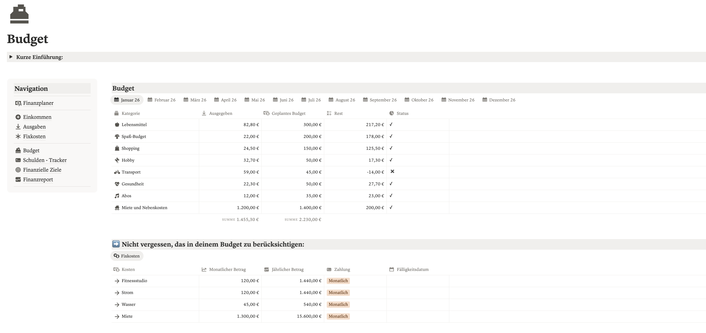Open the Finanzplaner navigation link

pos(38,103)
